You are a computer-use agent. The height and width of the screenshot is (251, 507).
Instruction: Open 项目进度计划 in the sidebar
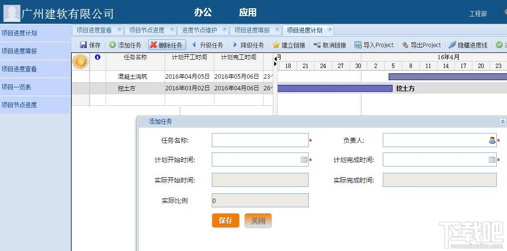[x=35, y=33]
